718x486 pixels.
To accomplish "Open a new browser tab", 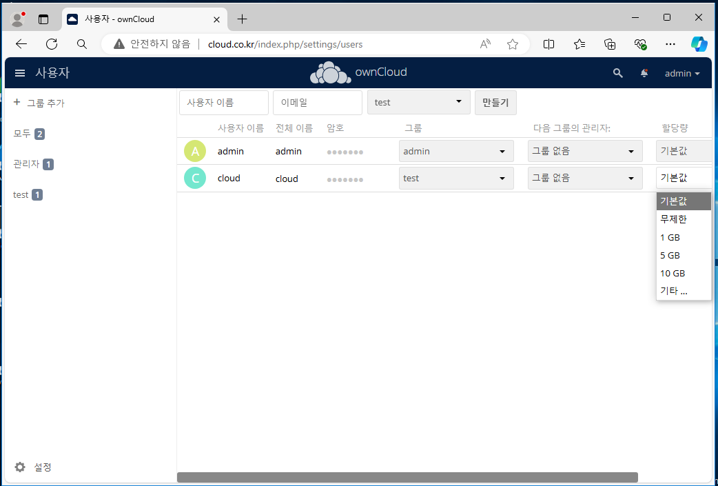I will 243,19.
